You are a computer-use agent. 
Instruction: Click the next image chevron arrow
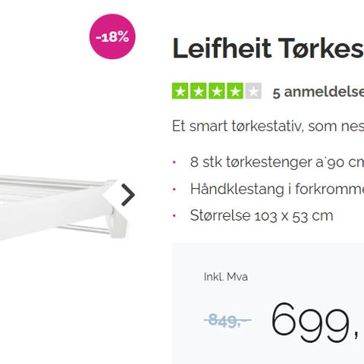point(128,195)
